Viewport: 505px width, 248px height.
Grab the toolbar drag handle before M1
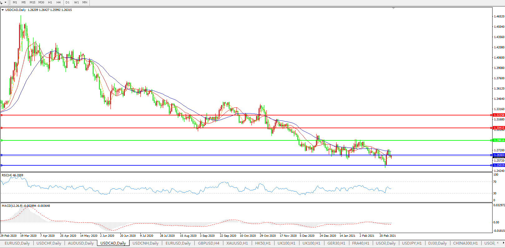click(10, 2)
